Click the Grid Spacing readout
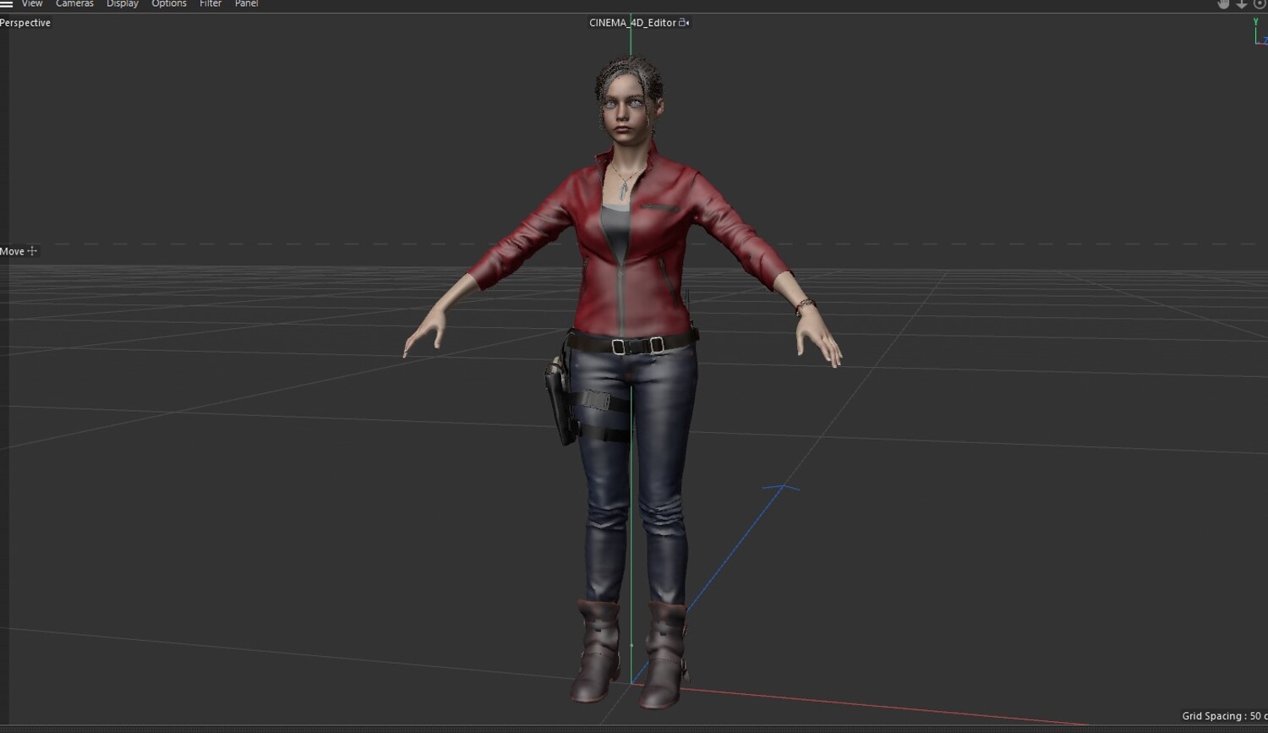Image resolution: width=1268 pixels, height=733 pixels. tap(1225, 716)
